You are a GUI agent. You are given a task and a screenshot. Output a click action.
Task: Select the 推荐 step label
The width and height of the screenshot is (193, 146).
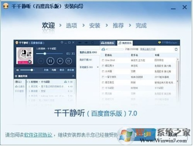118,26
